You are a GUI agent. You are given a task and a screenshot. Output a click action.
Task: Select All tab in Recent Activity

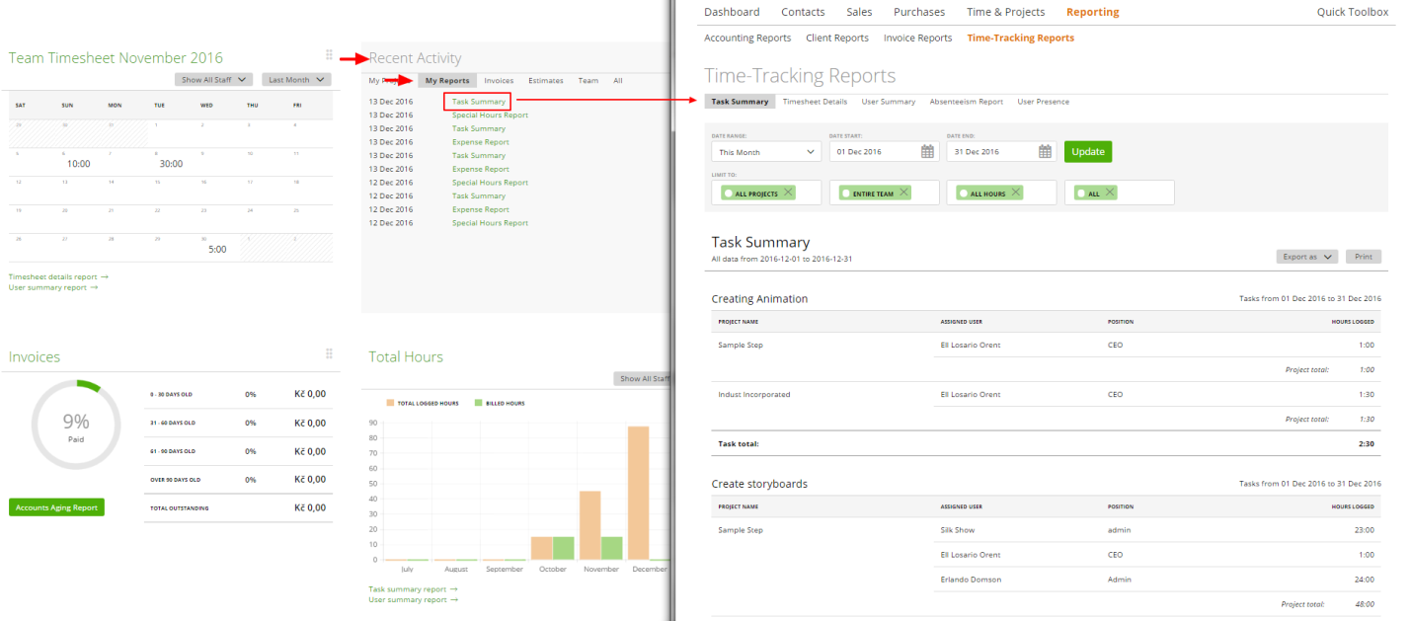click(618, 81)
